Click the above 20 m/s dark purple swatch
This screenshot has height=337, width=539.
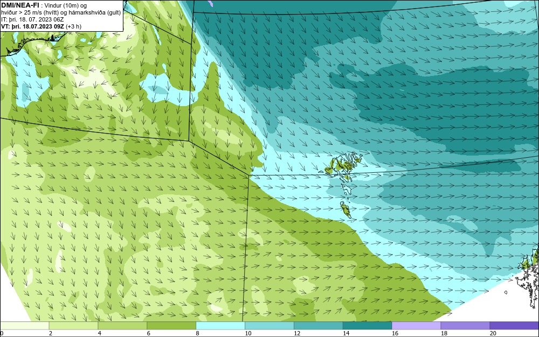514,326
